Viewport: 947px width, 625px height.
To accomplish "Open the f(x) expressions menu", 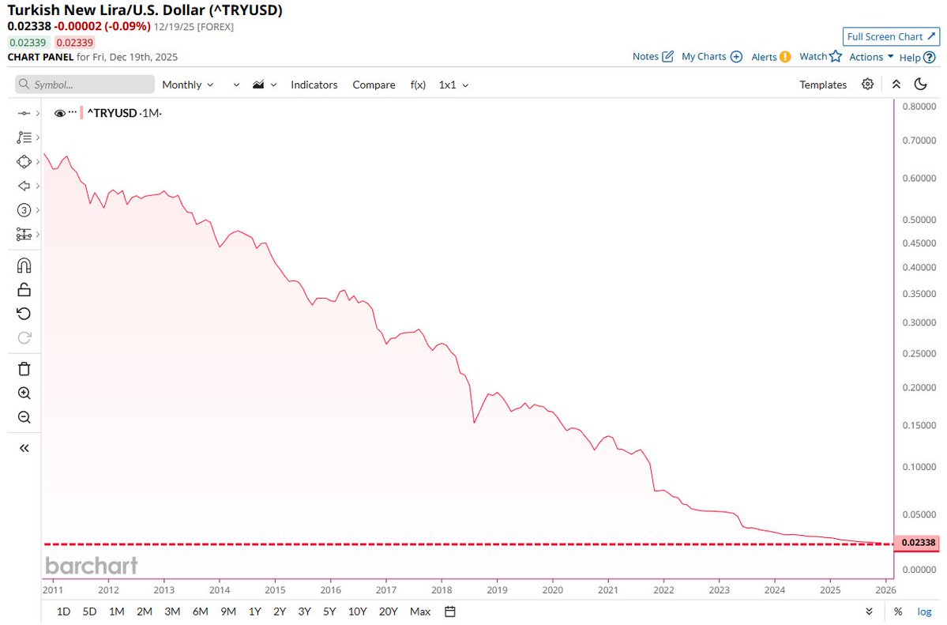I will pyautogui.click(x=418, y=85).
